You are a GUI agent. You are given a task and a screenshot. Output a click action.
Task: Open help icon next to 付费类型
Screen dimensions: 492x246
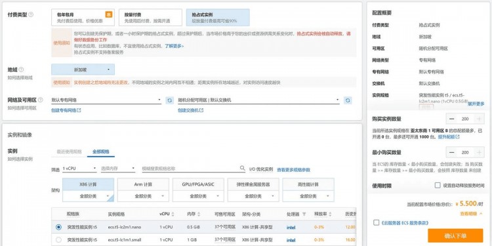[x=31, y=14]
